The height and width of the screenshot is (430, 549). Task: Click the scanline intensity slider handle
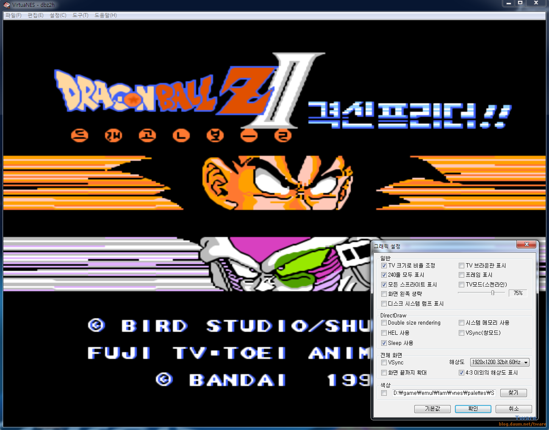click(493, 293)
